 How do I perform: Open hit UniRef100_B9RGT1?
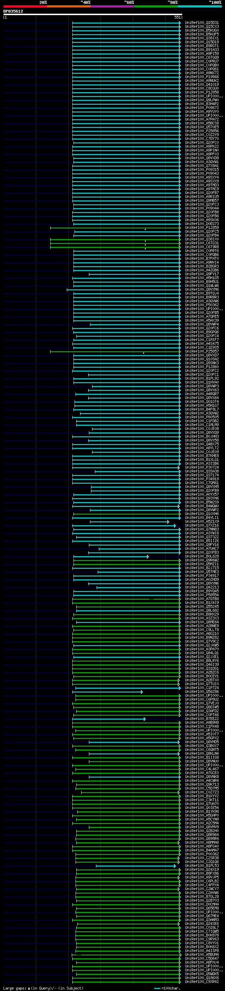tap(201, 46)
